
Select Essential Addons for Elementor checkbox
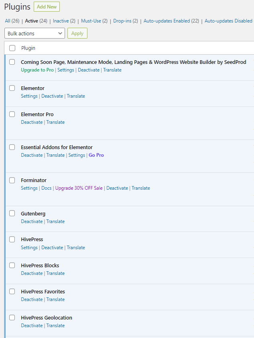(12, 147)
